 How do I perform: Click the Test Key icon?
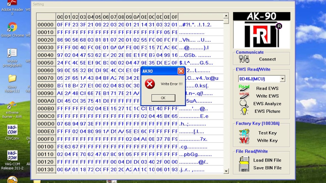tap(244, 133)
